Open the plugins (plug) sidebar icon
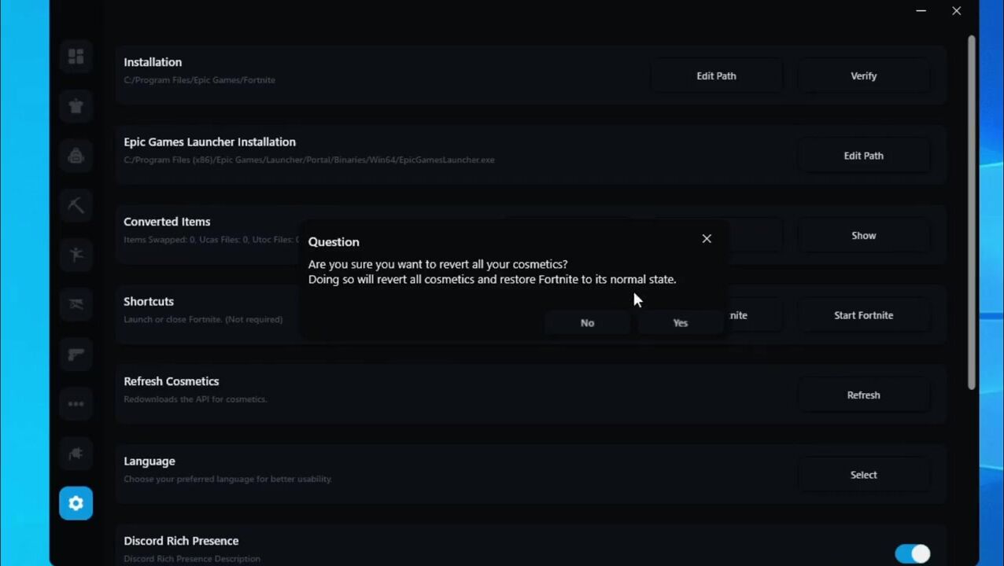 click(x=76, y=454)
